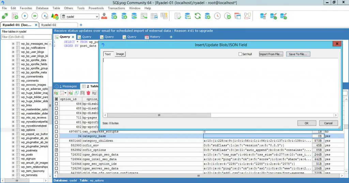Screen dimensions: 349x183
Task: Click the green new connection plug icon
Action: pos(5,16)
